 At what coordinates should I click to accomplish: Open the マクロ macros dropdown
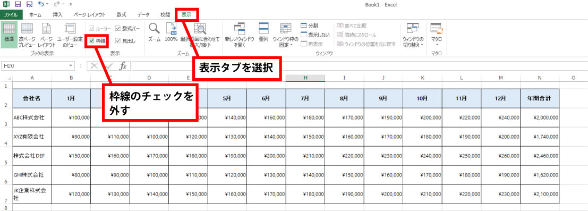[437, 35]
